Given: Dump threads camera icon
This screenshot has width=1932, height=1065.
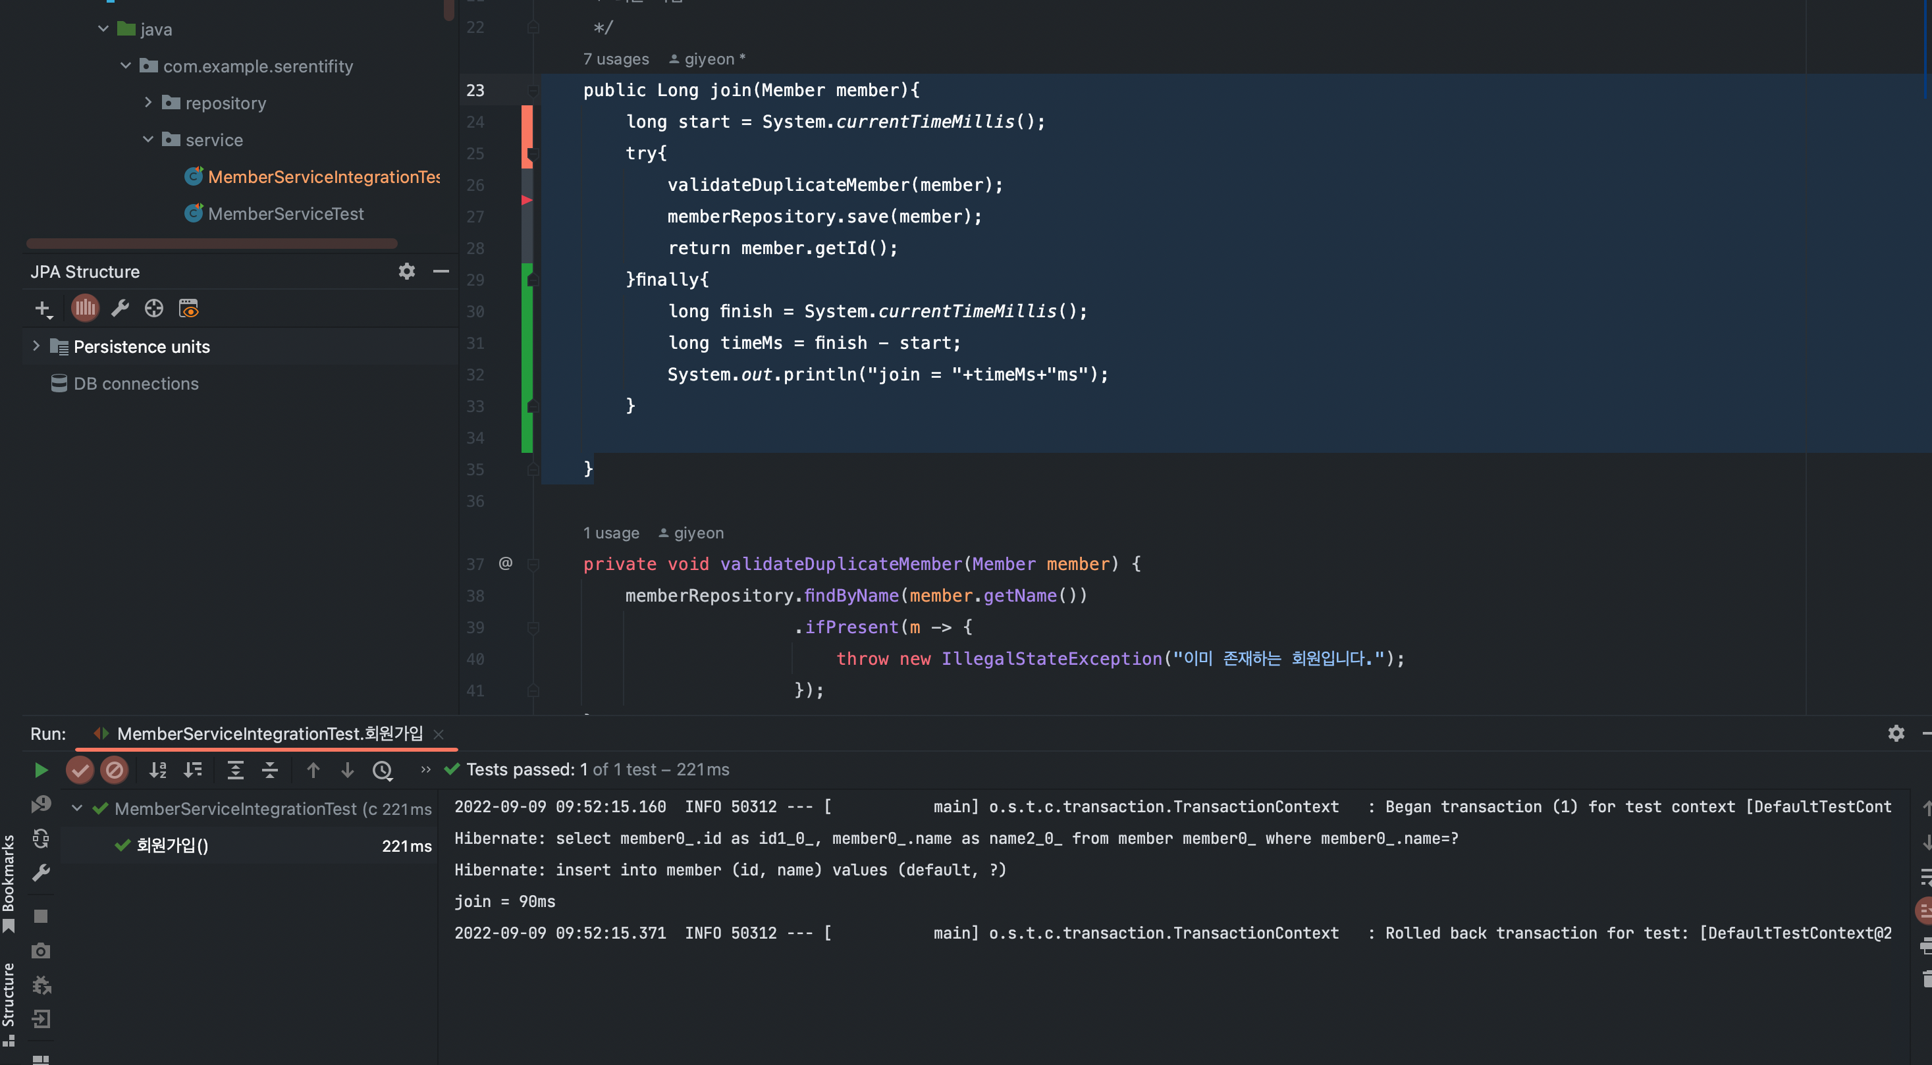Looking at the screenshot, I should coord(41,951).
